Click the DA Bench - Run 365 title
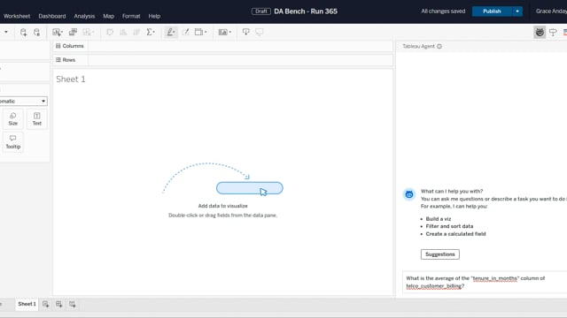 [x=306, y=11]
